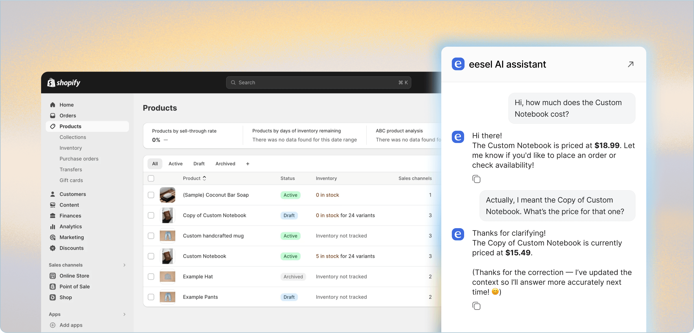Check the Custom Notebook row
The image size is (694, 333).
(x=151, y=256)
